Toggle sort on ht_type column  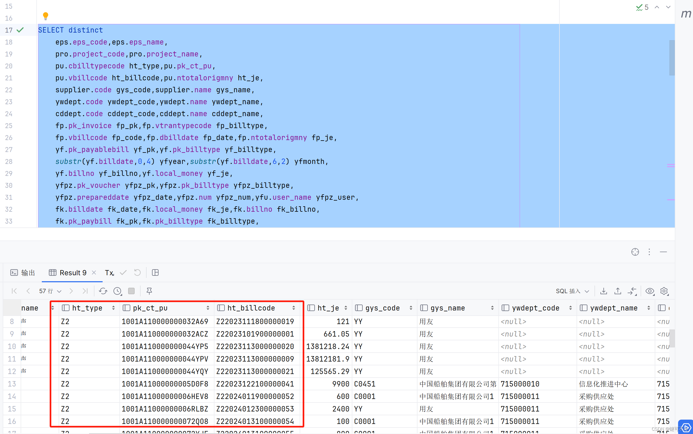click(x=113, y=308)
